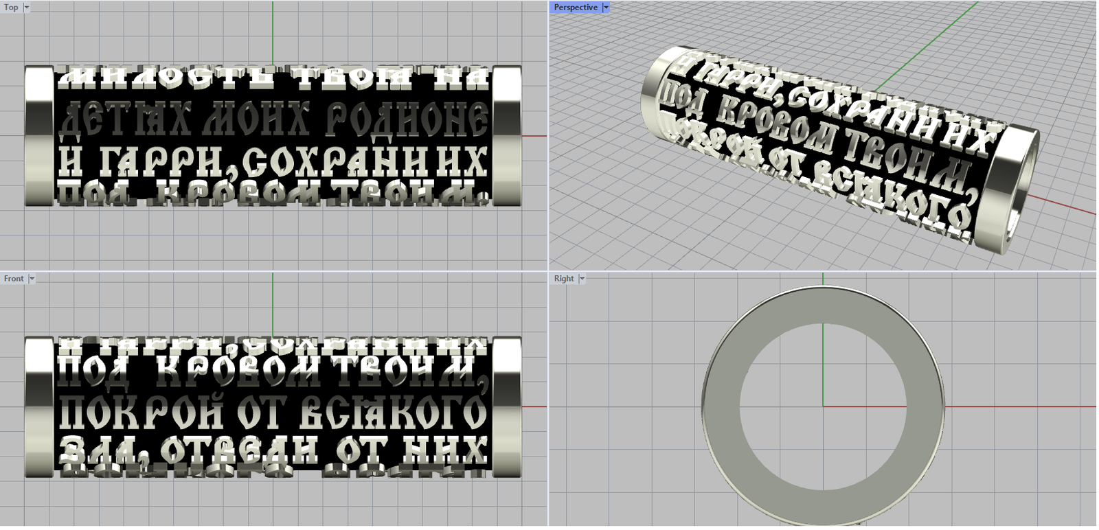Select the left end cap in Top viewport
This screenshot has height=530, width=1099.
coord(39,136)
